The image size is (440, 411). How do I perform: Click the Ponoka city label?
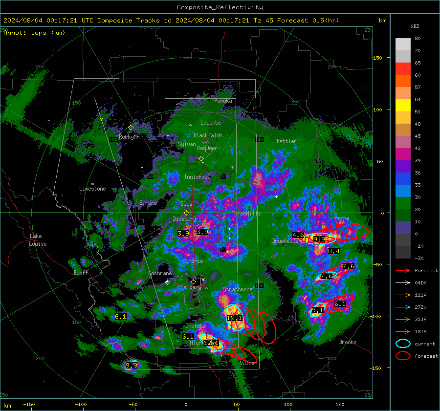pos(223,101)
